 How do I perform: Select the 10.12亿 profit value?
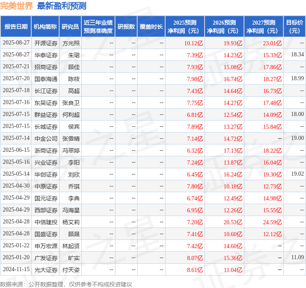[x=193, y=43]
